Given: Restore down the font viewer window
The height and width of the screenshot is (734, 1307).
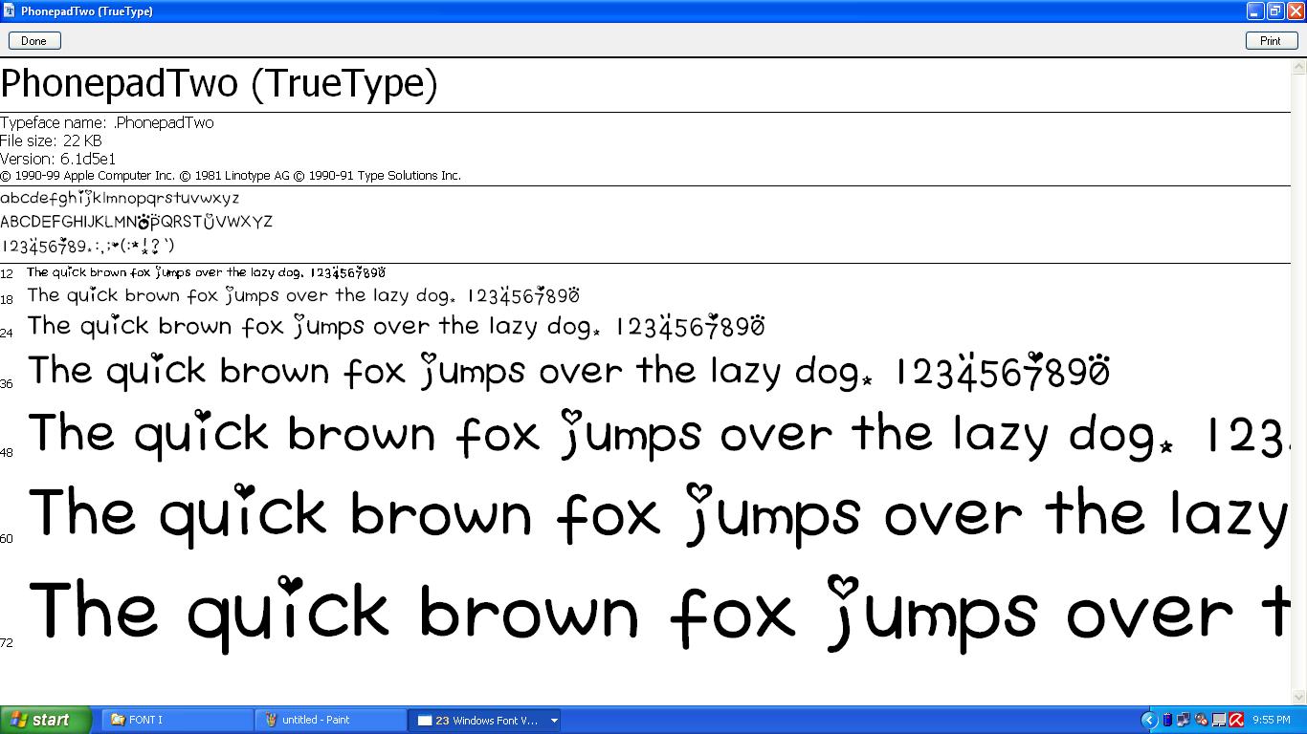Looking at the screenshot, I should tap(1275, 11).
